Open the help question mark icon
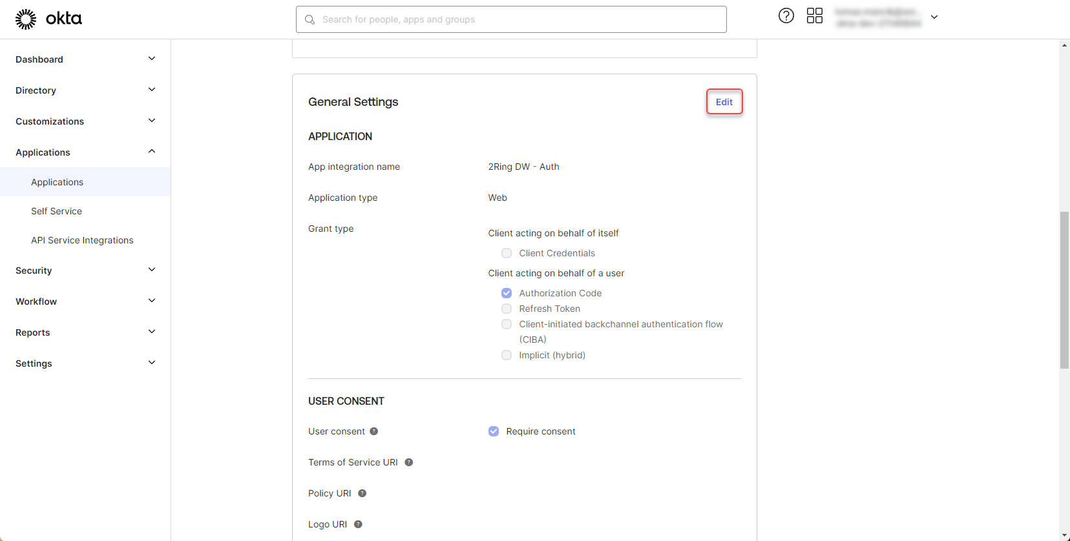The width and height of the screenshot is (1070, 541). pyautogui.click(x=786, y=16)
